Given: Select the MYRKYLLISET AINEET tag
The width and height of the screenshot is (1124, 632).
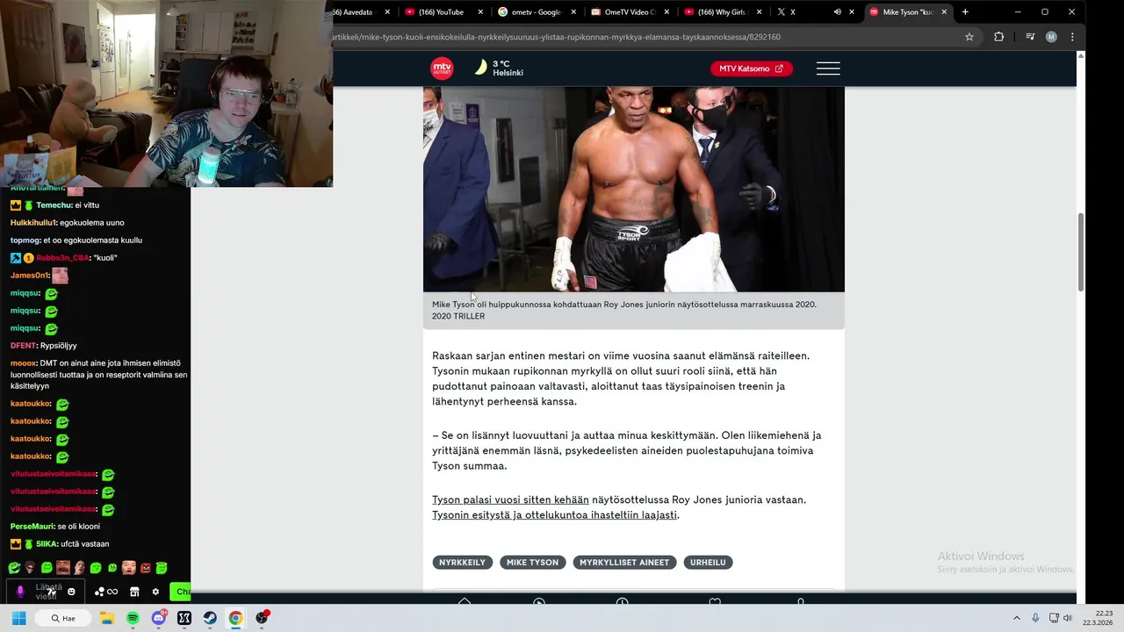Looking at the screenshot, I should click(x=624, y=563).
